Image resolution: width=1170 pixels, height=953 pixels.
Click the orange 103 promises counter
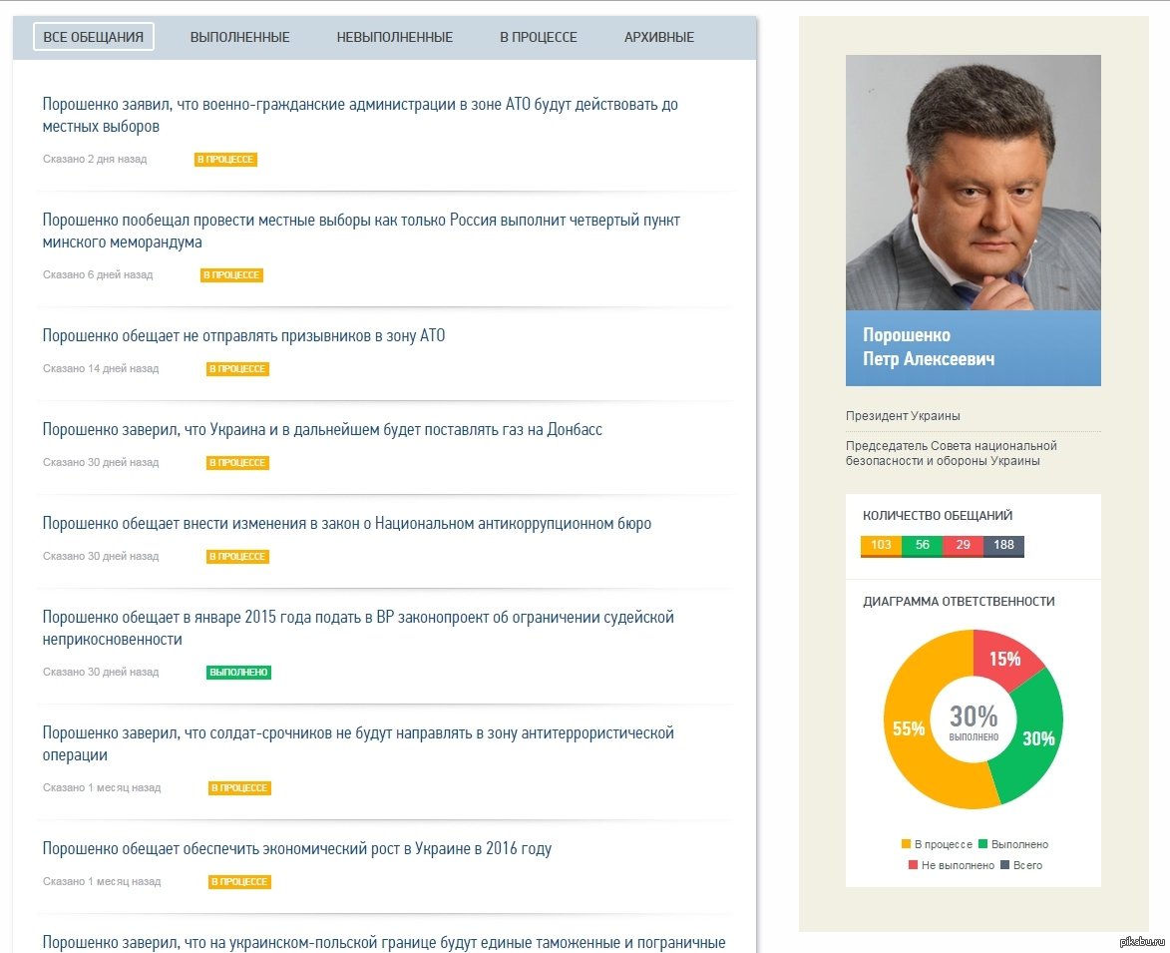(x=881, y=546)
